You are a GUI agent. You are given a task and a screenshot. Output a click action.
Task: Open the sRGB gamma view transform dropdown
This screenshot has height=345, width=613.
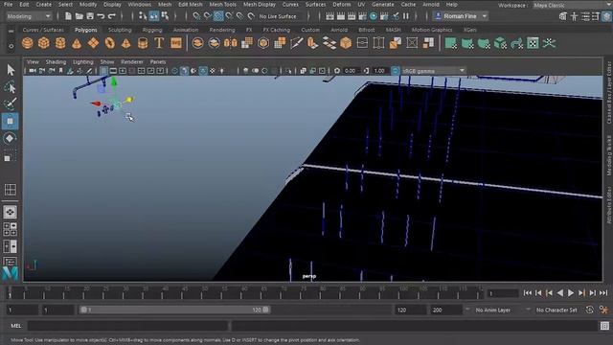coord(434,71)
